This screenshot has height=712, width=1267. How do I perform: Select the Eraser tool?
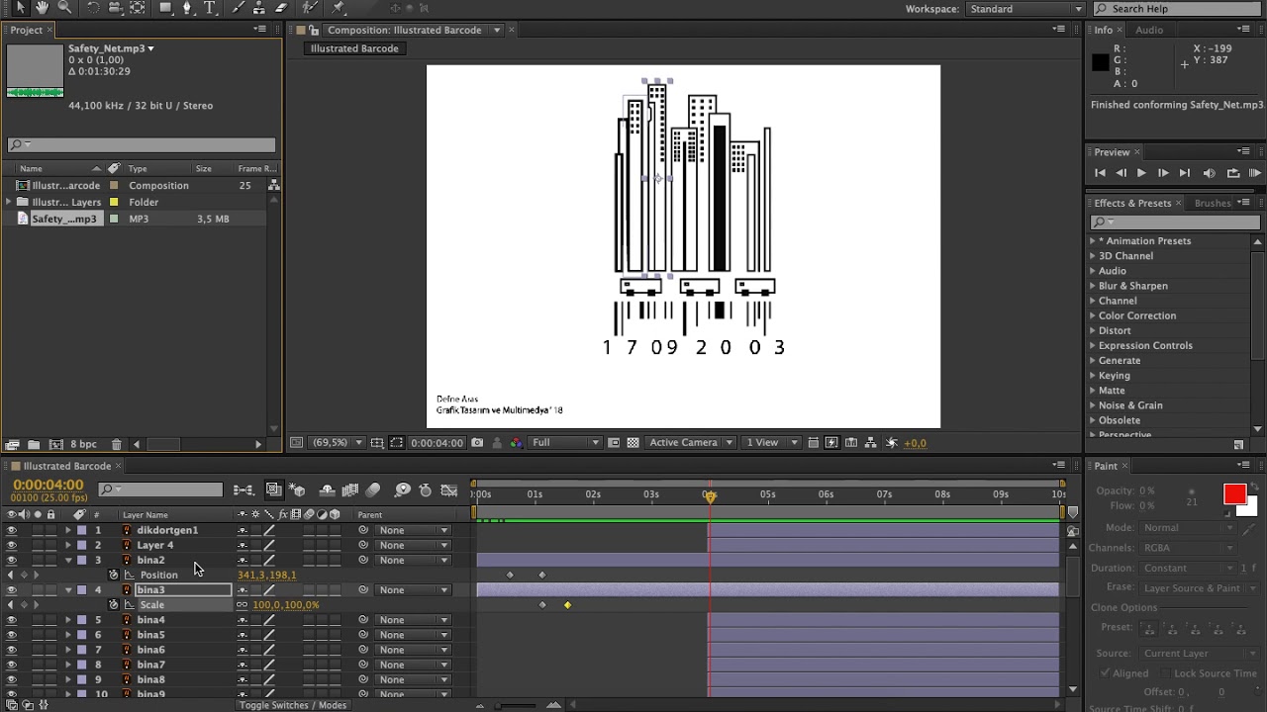click(281, 8)
